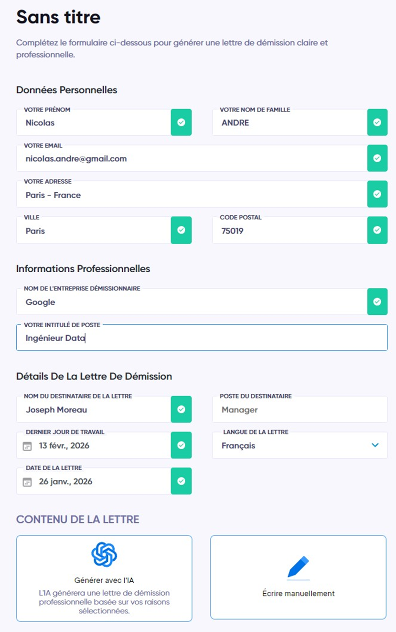Click the Sans titre page title

58,17
